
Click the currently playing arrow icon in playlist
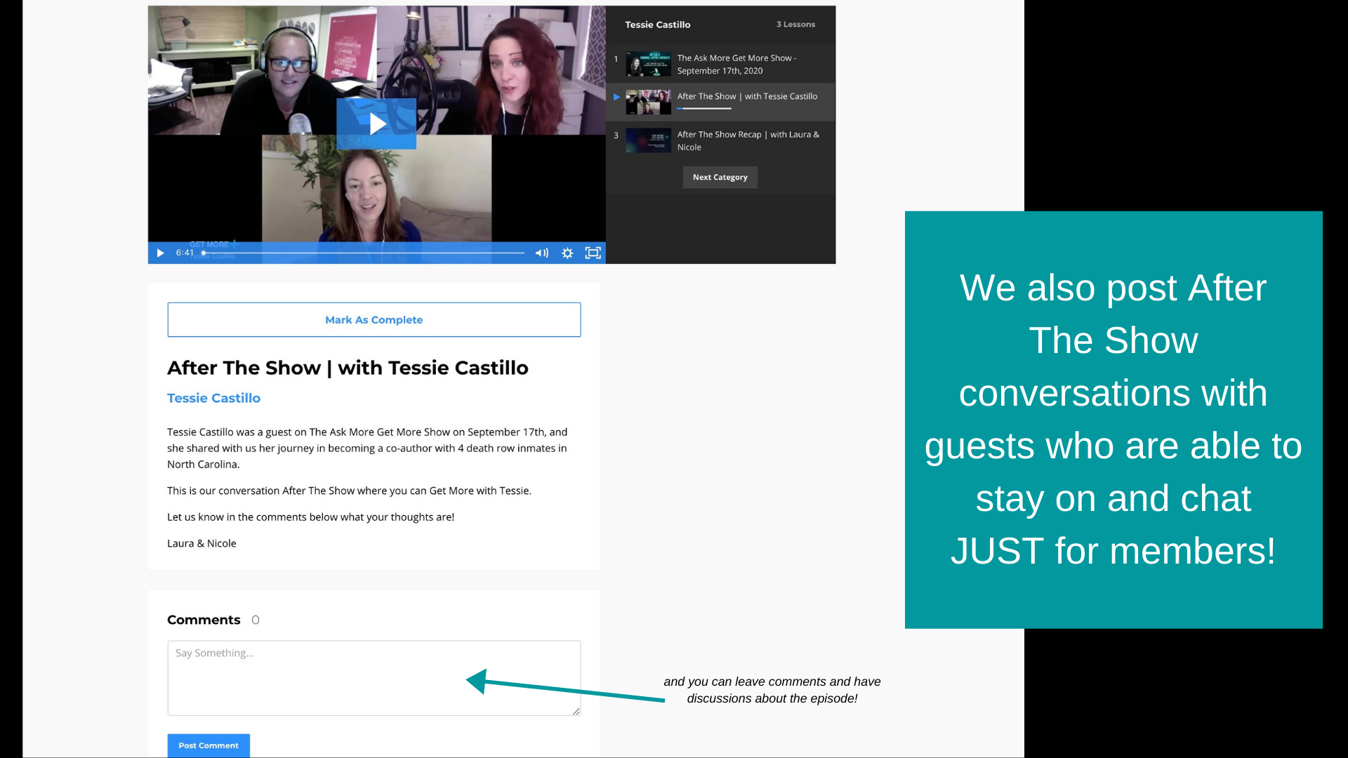coord(616,97)
